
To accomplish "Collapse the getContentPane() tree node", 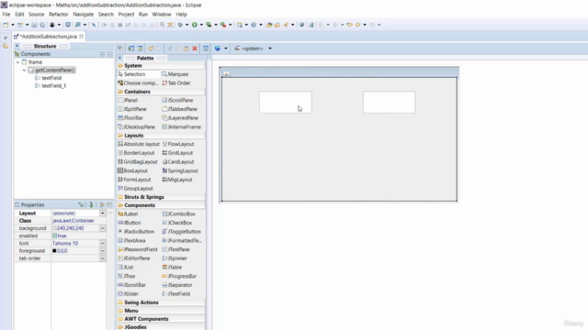I will pyautogui.click(x=25, y=70).
